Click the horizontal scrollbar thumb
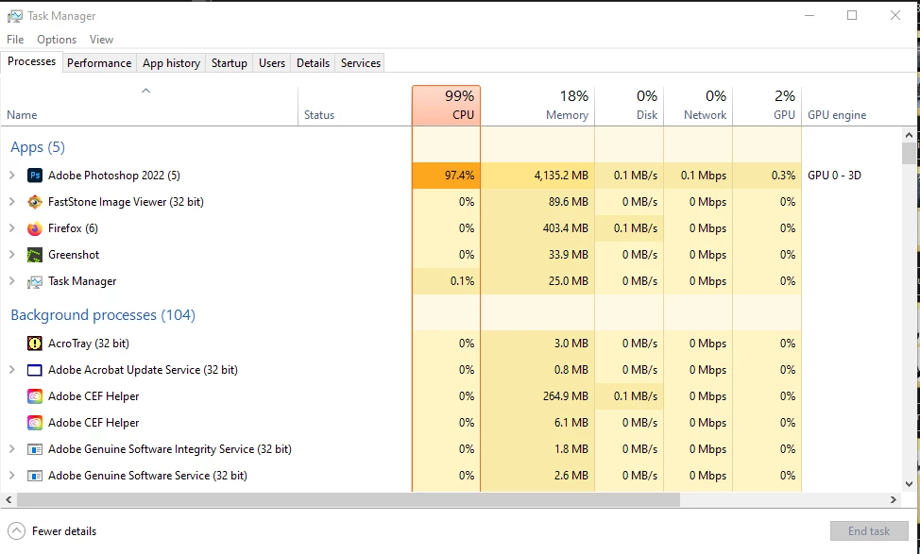 click(x=348, y=500)
